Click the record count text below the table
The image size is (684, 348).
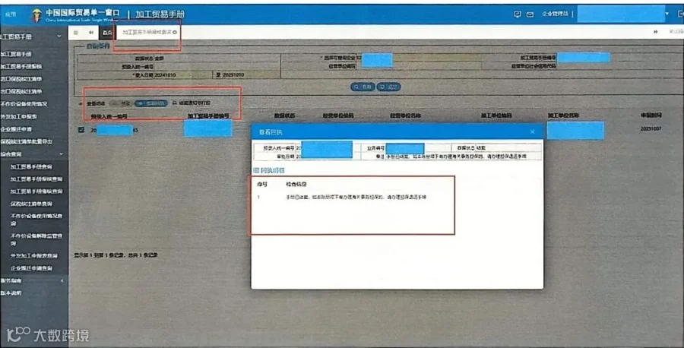coord(116,255)
